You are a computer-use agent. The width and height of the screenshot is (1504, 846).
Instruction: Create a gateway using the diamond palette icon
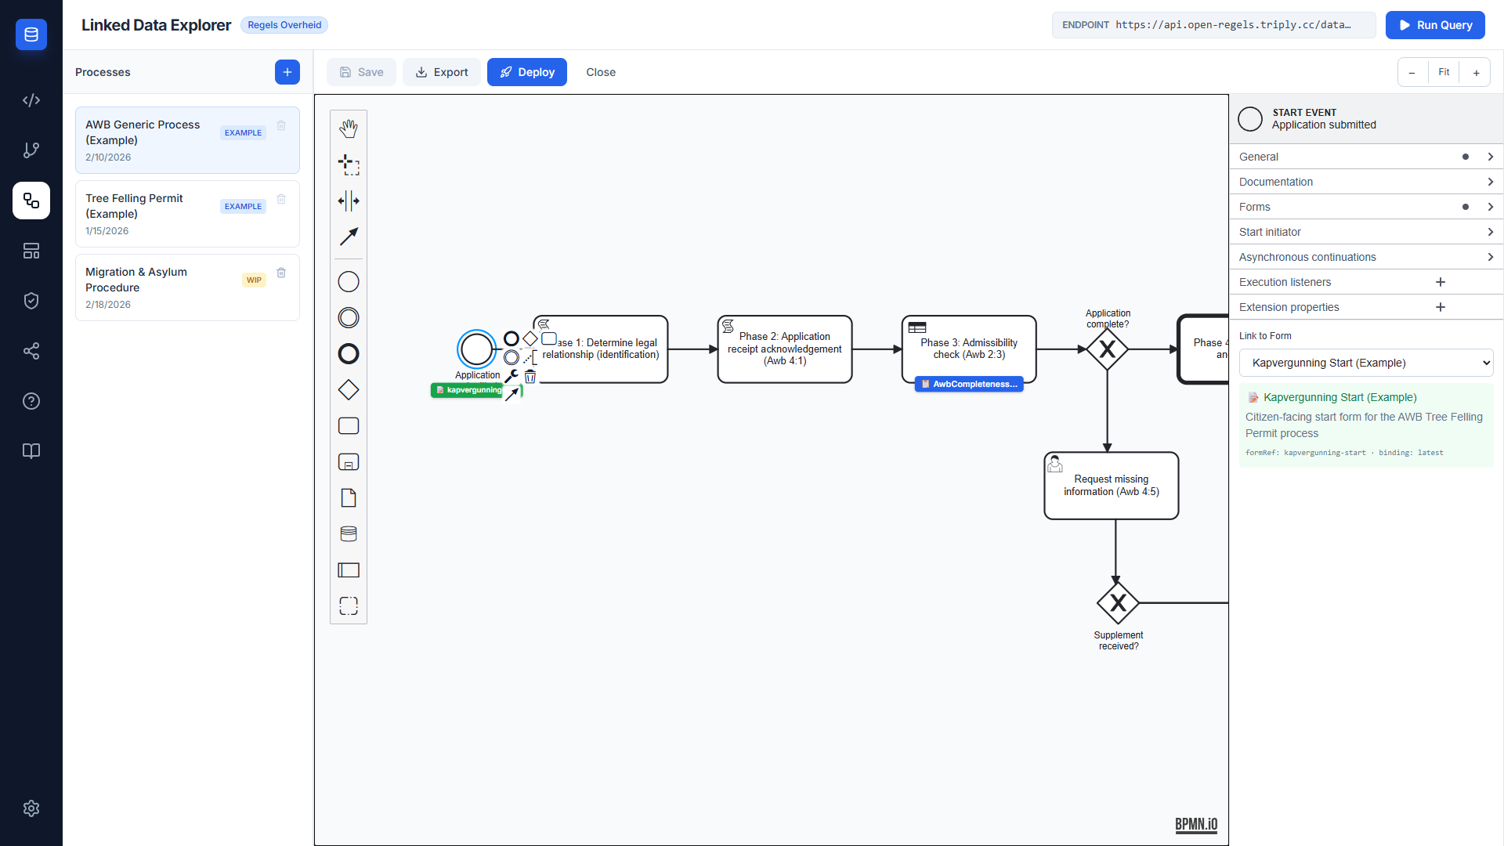[x=349, y=389]
